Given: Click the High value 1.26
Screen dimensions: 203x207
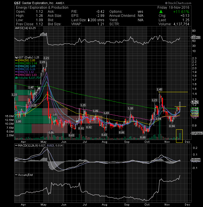Looking at the screenshot, I should 39,16.
